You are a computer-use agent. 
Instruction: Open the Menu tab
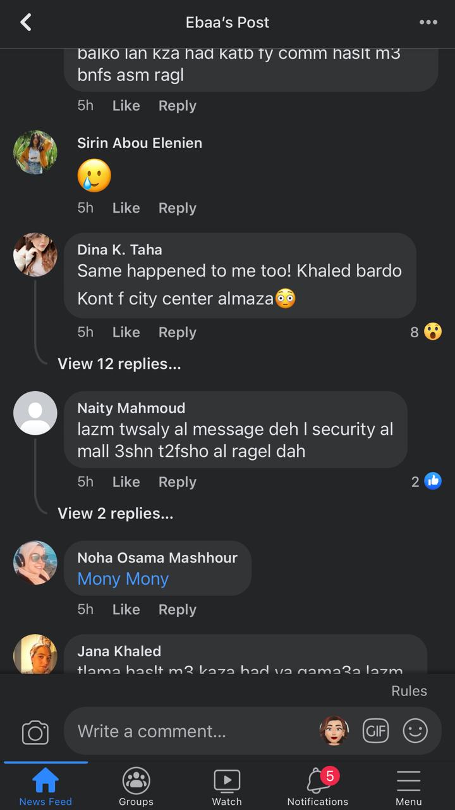pyautogui.click(x=408, y=788)
